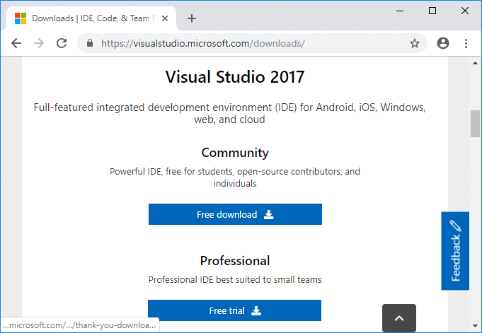Click the padlock site info icon
Image resolution: width=482 pixels, height=333 pixels.
pyautogui.click(x=90, y=43)
